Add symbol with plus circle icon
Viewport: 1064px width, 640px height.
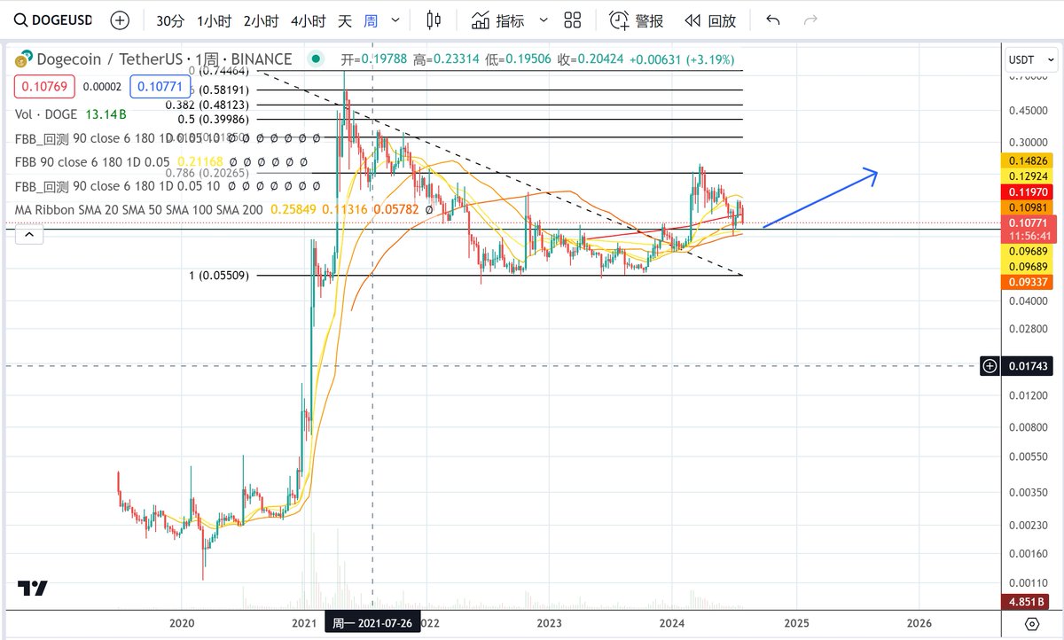120,20
